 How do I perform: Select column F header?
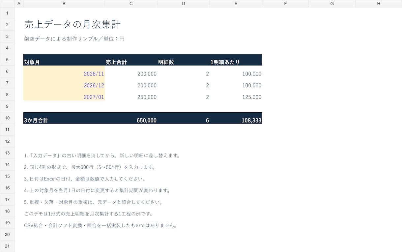(x=285, y=4)
